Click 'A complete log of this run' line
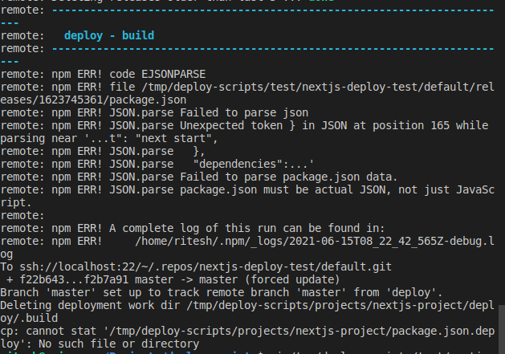The height and width of the screenshot is (354, 505). point(193,229)
